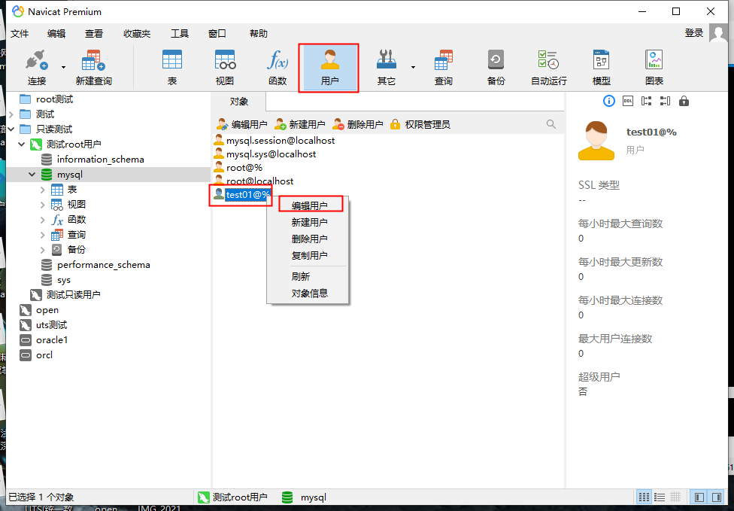Click the user avatar beside 登录
The image size is (734, 511).
pyautogui.click(x=718, y=33)
